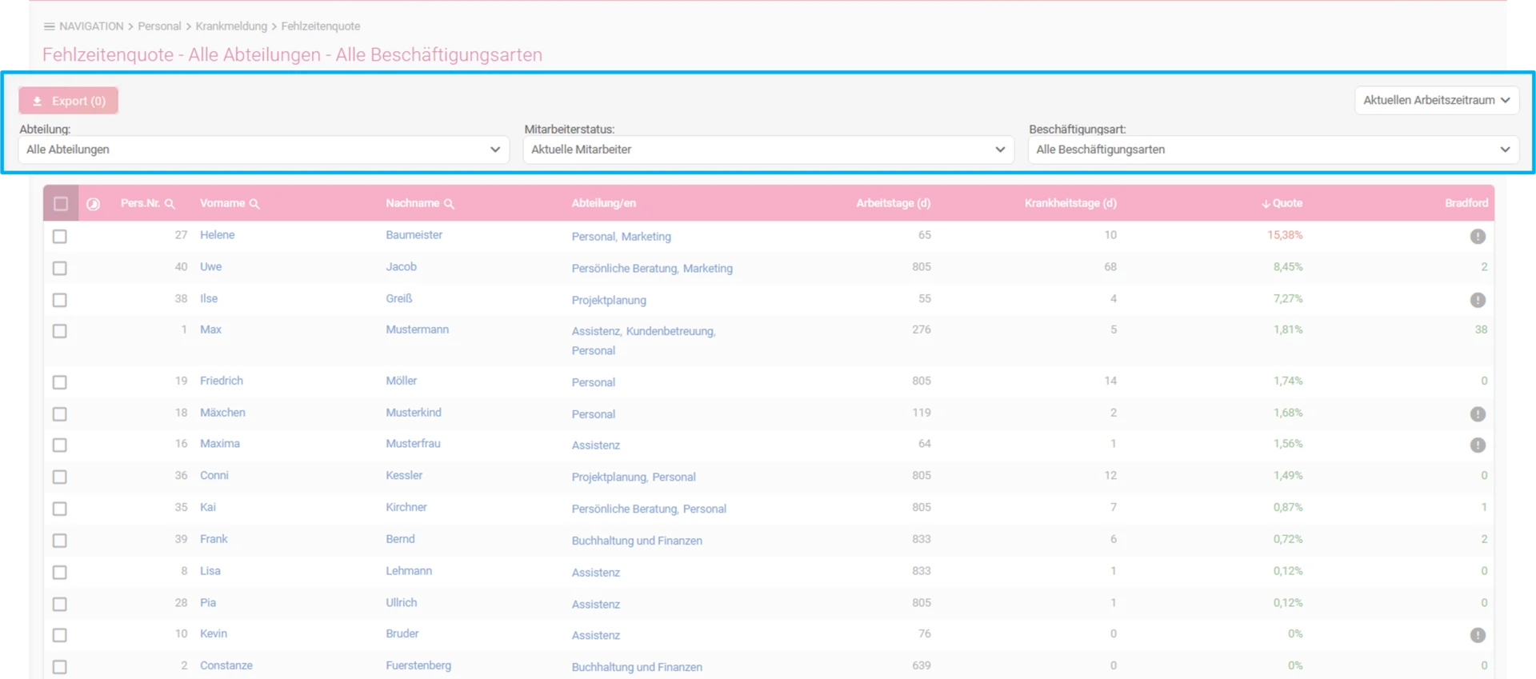Viewport: 1536px width, 679px height.
Task: Click the page title Fehlzeitenquote - Alle Abteilungen
Action: (x=292, y=55)
